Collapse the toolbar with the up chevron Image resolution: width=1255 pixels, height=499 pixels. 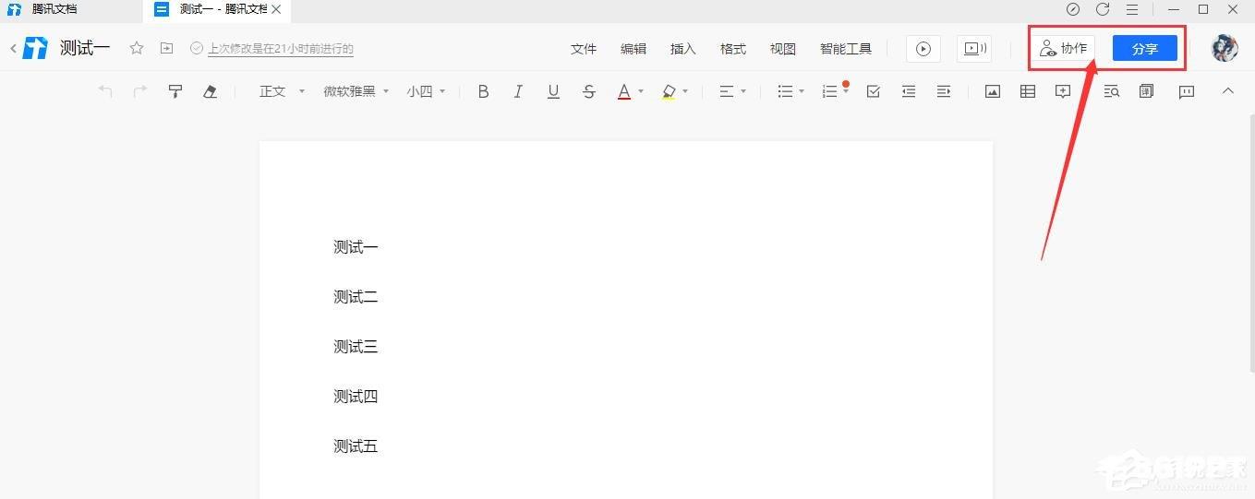1227,90
